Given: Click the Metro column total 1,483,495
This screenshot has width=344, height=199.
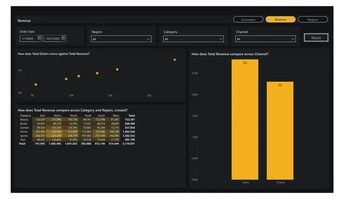Looking at the screenshot, I should point(55,144).
